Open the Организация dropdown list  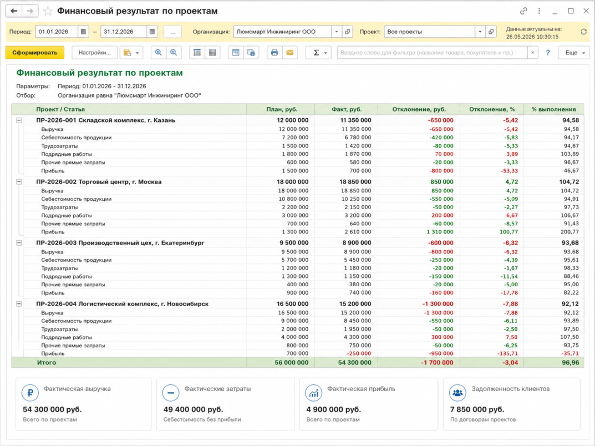coord(336,32)
